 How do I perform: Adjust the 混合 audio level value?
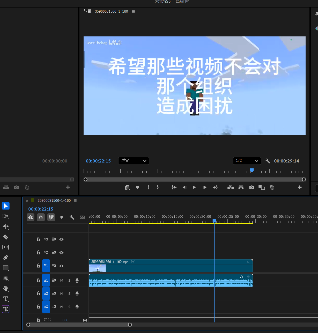click(x=65, y=320)
